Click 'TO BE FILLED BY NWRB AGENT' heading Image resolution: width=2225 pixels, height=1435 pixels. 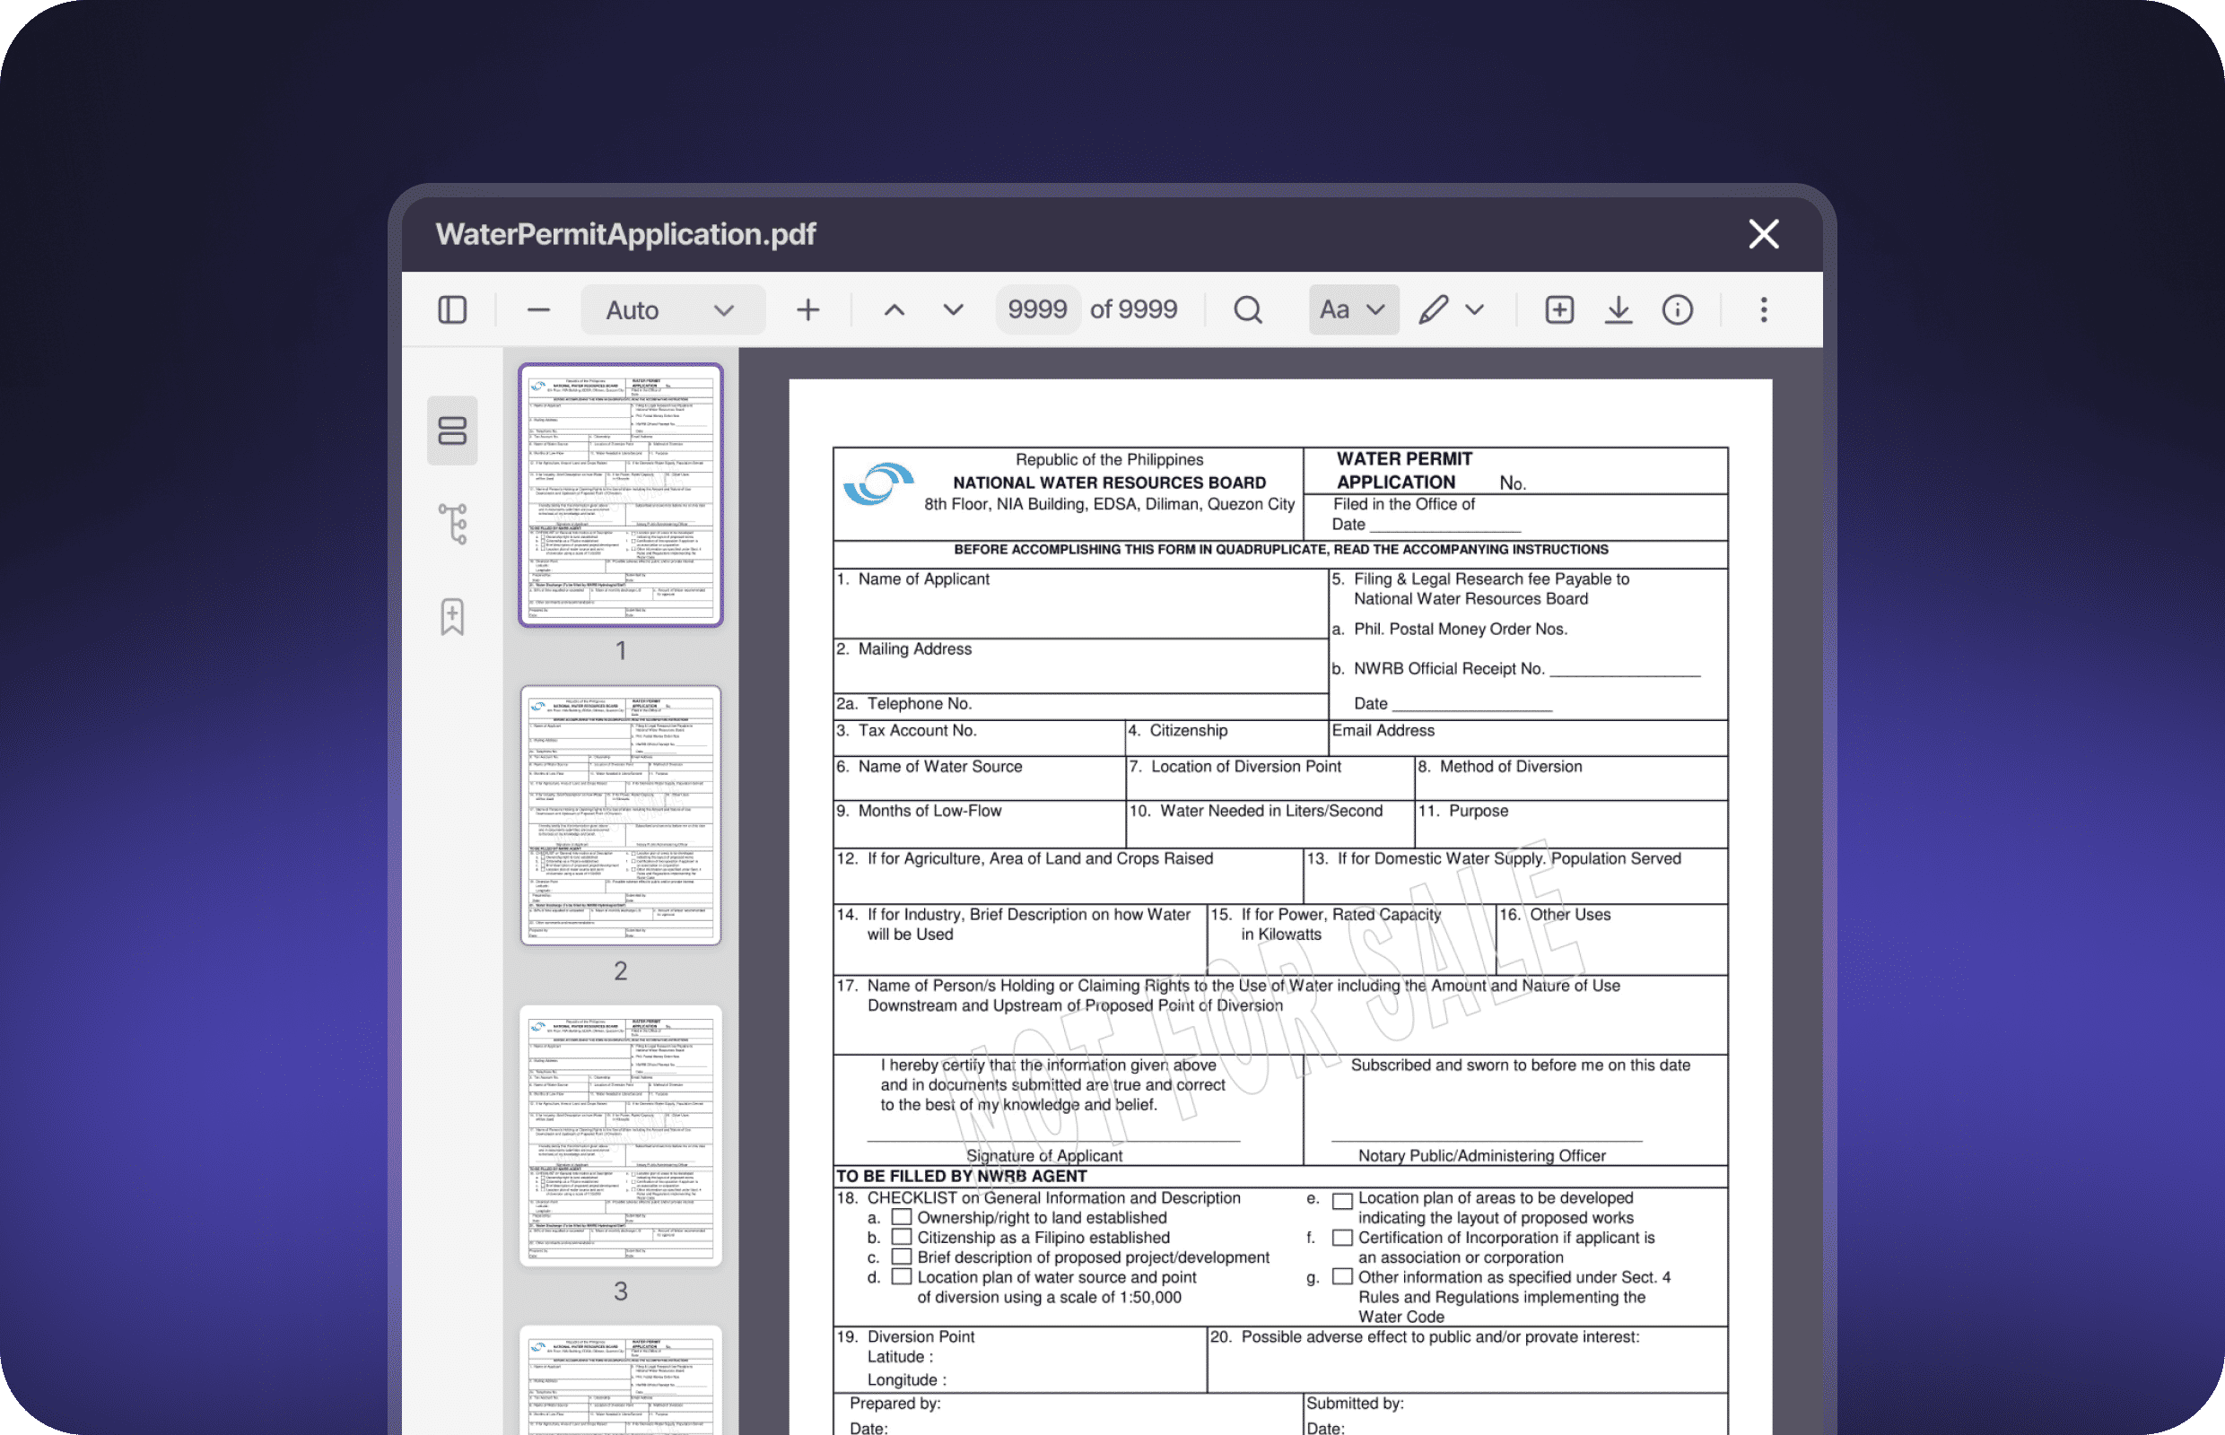pyautogui.click(x=961, y=1176)
